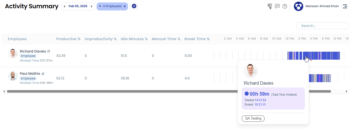Screen dimensions: 354x130
Task: Select Richard Davies row photo
Action: (x=13, y=54)
